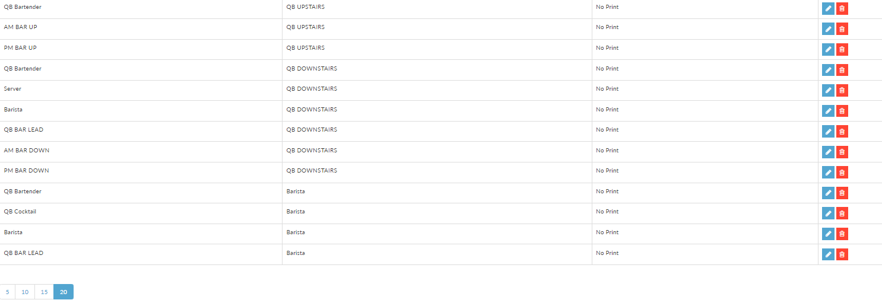
Task: Delete the PM BAR DOWN row
Action: (x=842, y=172)
